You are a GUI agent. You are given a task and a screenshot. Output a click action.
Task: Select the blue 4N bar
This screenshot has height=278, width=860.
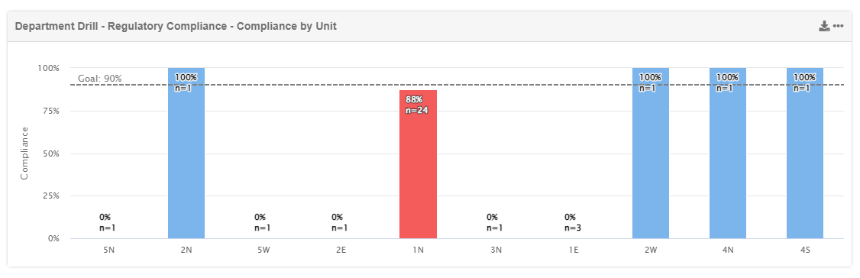click(728, 153)
